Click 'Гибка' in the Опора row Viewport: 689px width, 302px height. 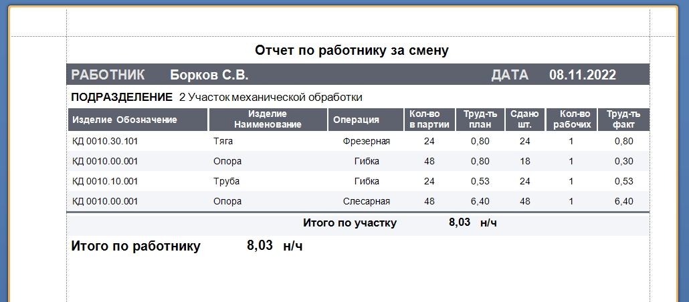[x=367, y=162]
